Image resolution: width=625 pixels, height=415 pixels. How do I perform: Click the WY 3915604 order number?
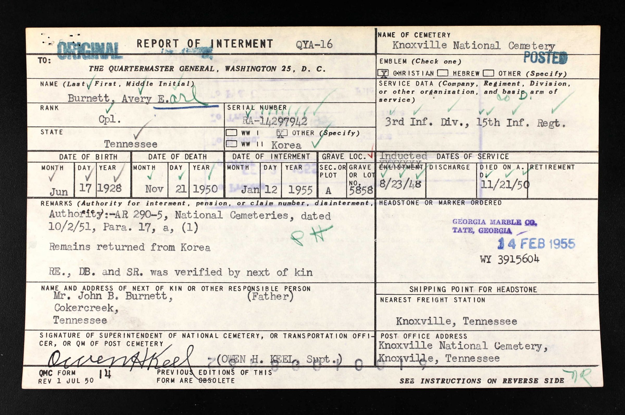coord(509,259)
